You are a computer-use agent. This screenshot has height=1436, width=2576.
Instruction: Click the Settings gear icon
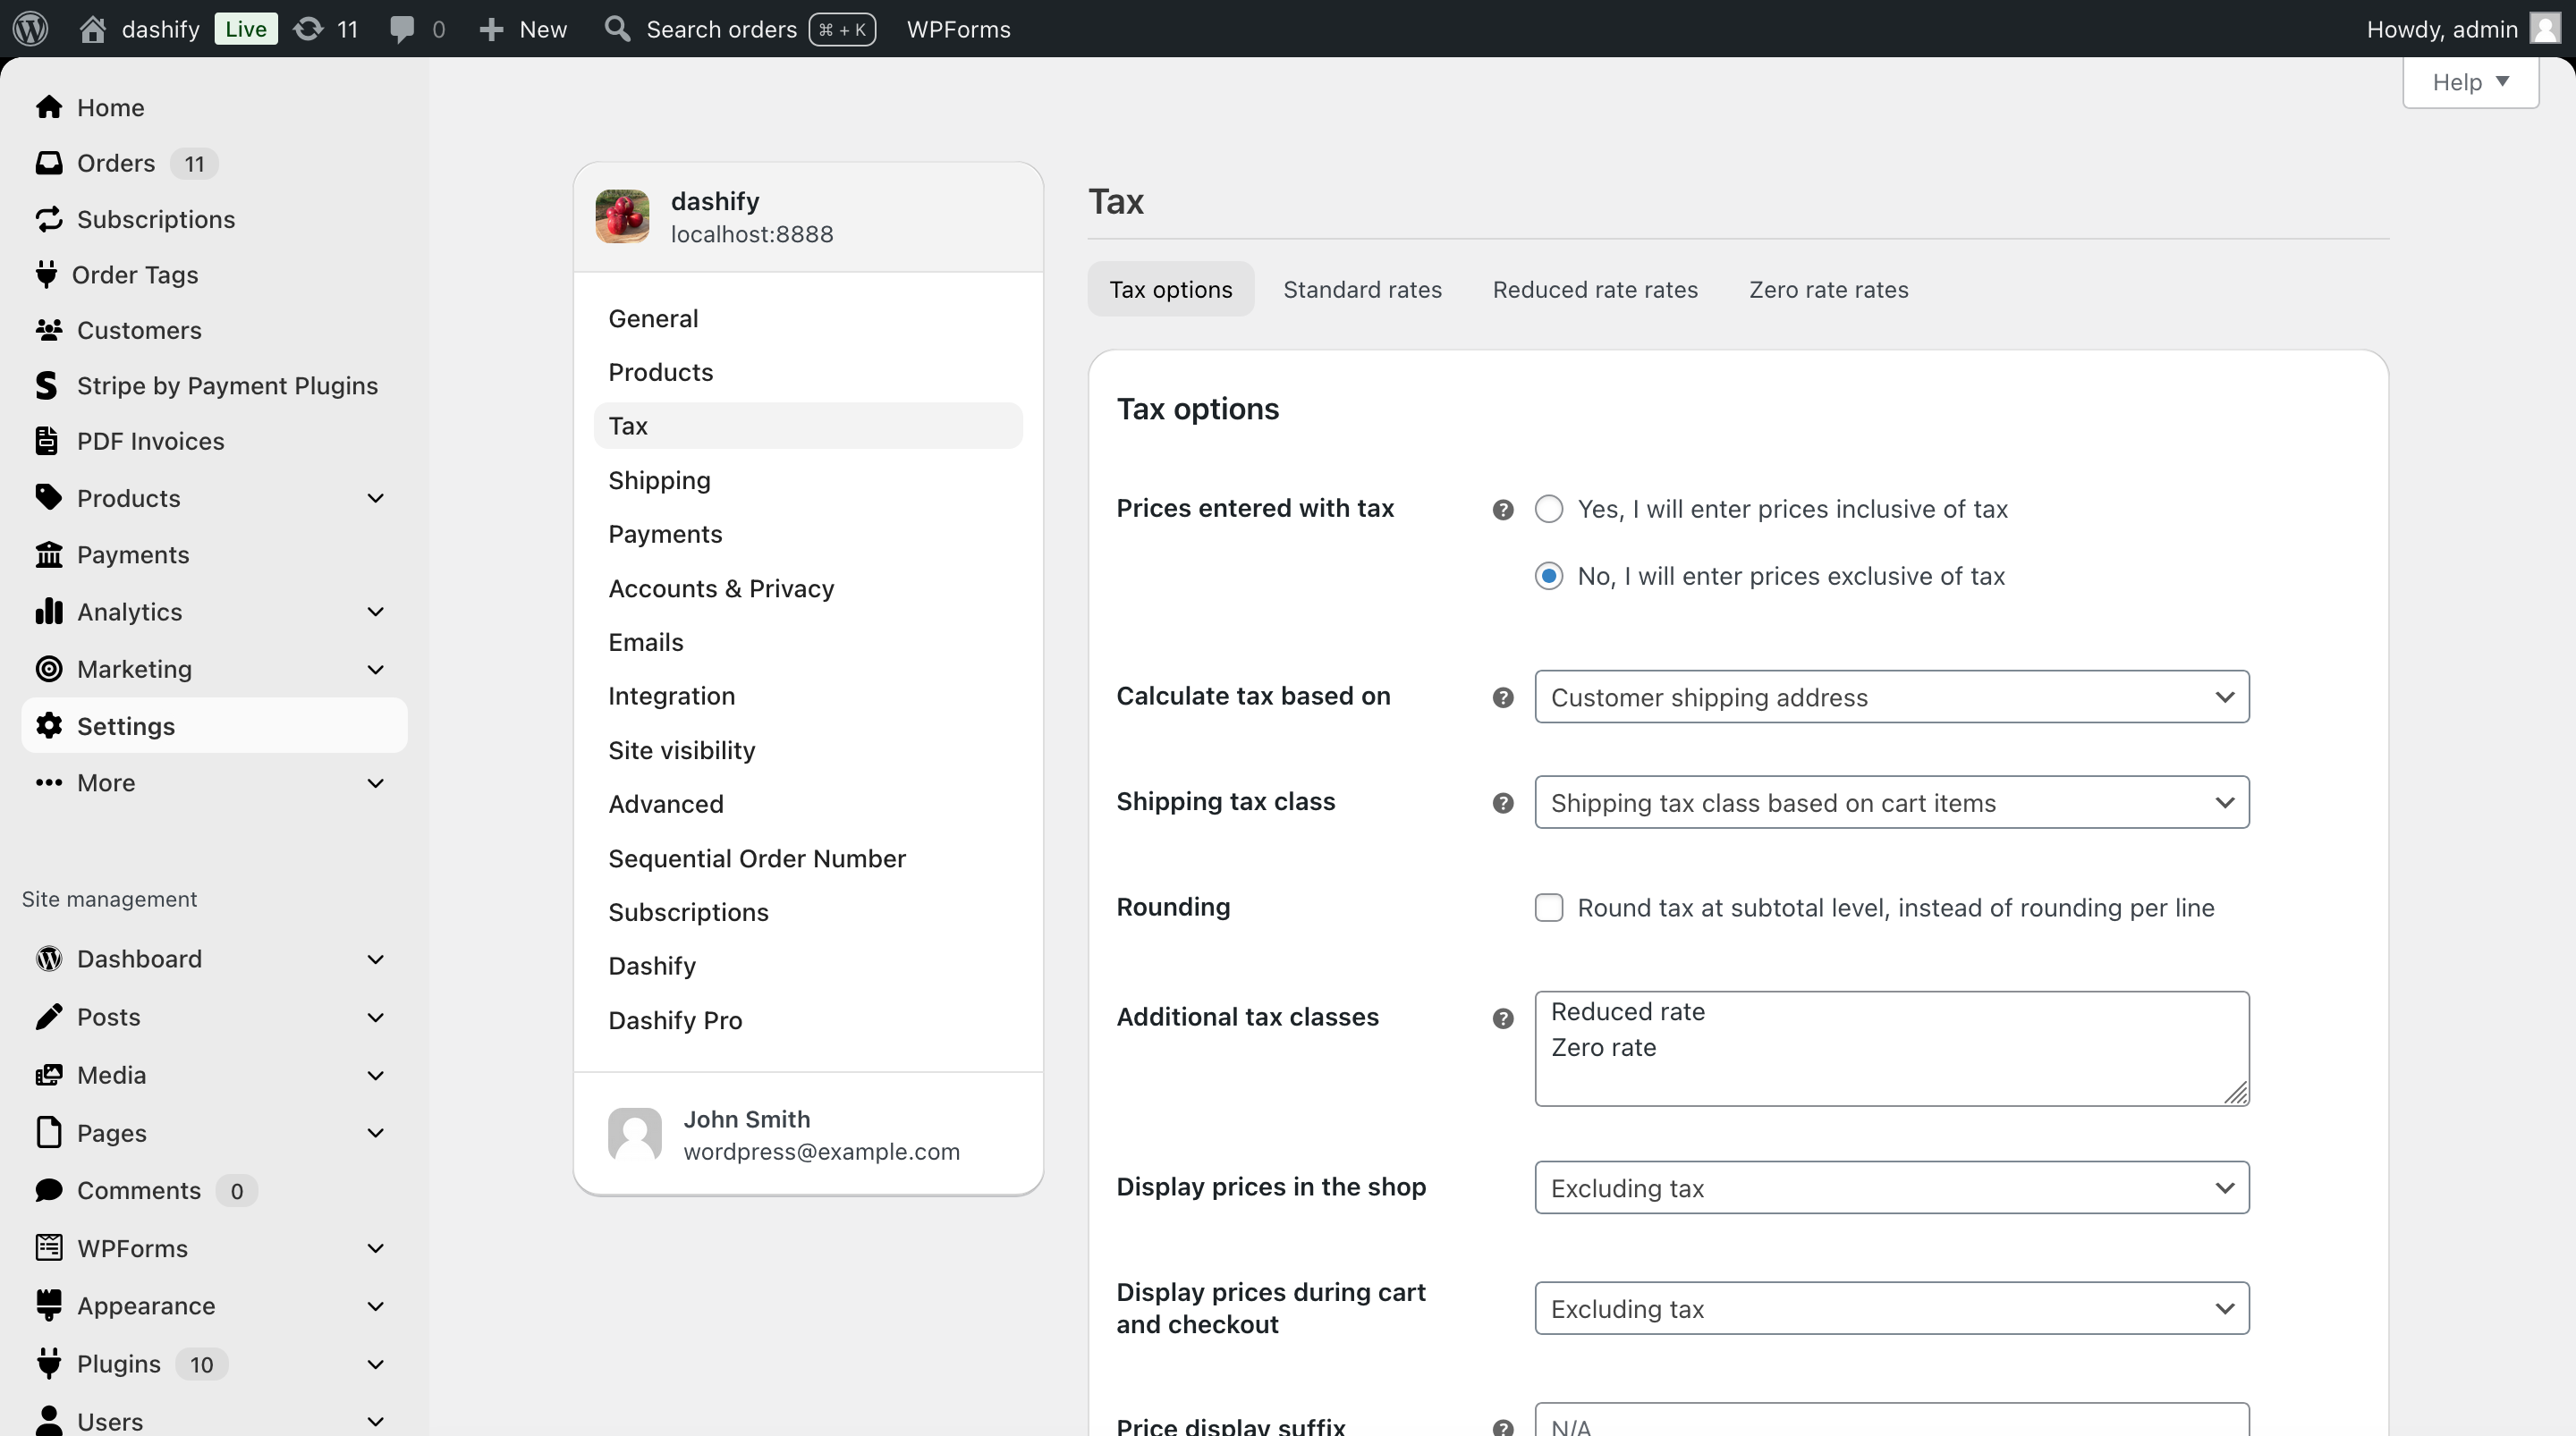[x=49, y=725]
